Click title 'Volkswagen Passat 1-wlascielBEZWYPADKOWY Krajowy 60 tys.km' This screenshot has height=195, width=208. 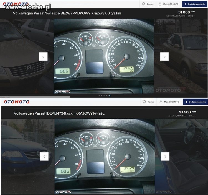pos(67,13)
